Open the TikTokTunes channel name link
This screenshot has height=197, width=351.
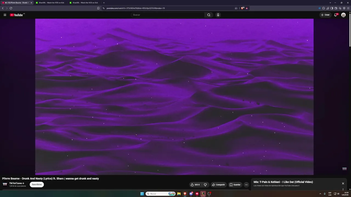pos(16,183)
